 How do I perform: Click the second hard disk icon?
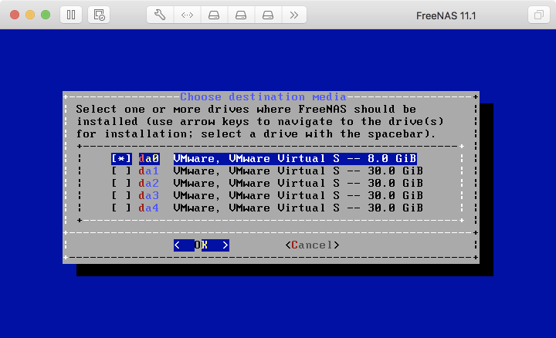pos(241,15)
